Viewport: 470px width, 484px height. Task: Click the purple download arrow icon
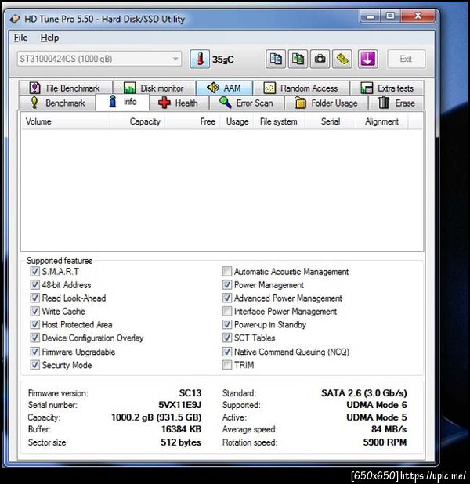pyautogui.click(x=367, y=59)
